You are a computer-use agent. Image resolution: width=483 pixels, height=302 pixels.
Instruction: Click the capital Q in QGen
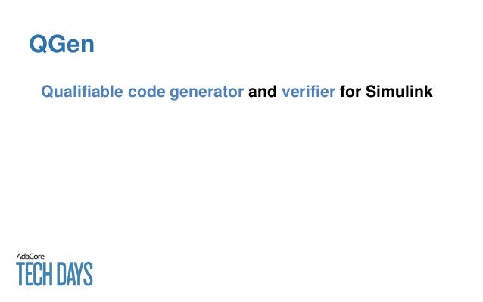coord(38,44)
